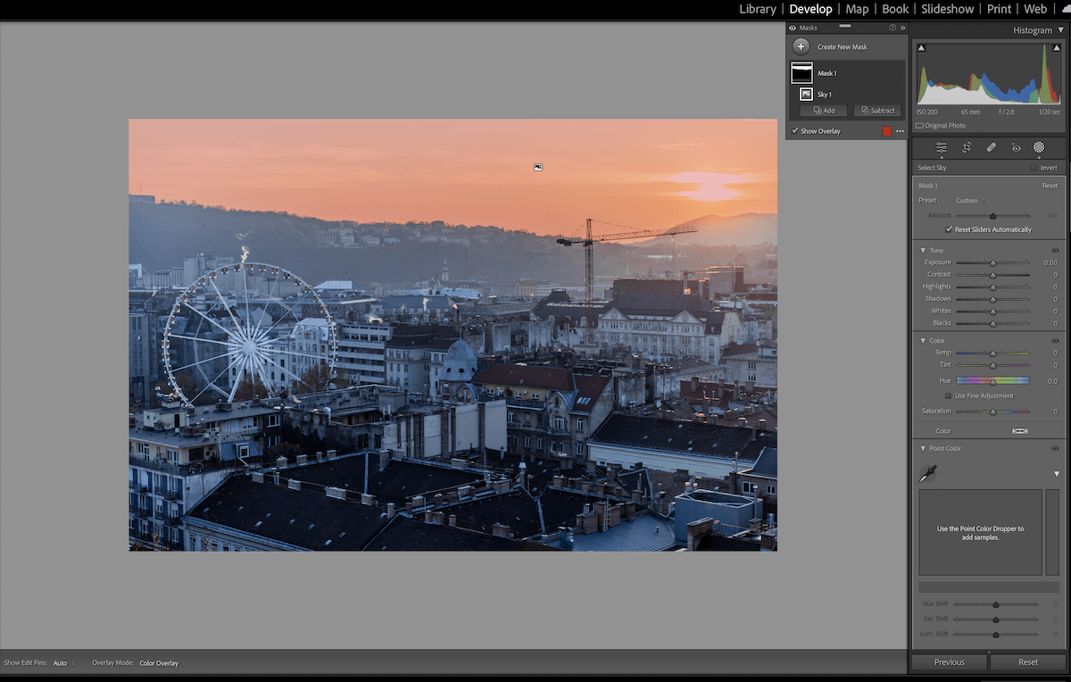Select the Crop Overlay tool

tap(968, 147)
